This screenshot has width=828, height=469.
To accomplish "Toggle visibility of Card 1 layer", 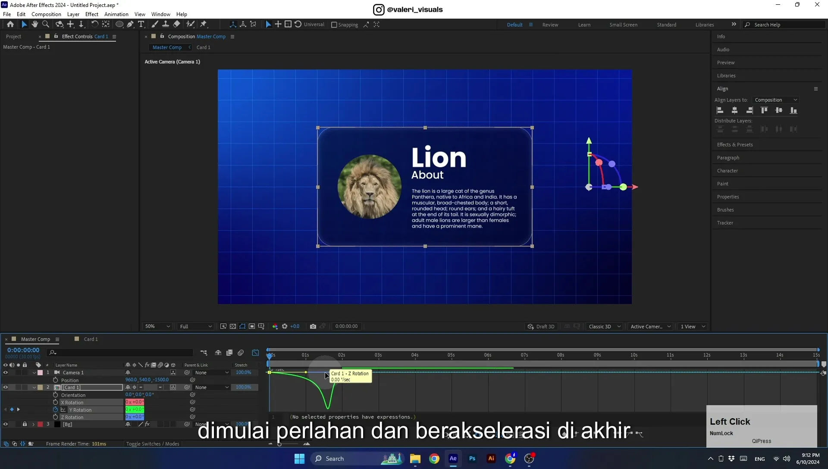I will pyautogui.click(x=5, y=387).
